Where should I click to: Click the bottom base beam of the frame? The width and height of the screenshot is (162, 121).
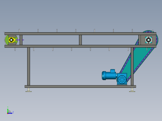[x=80, y=87]
